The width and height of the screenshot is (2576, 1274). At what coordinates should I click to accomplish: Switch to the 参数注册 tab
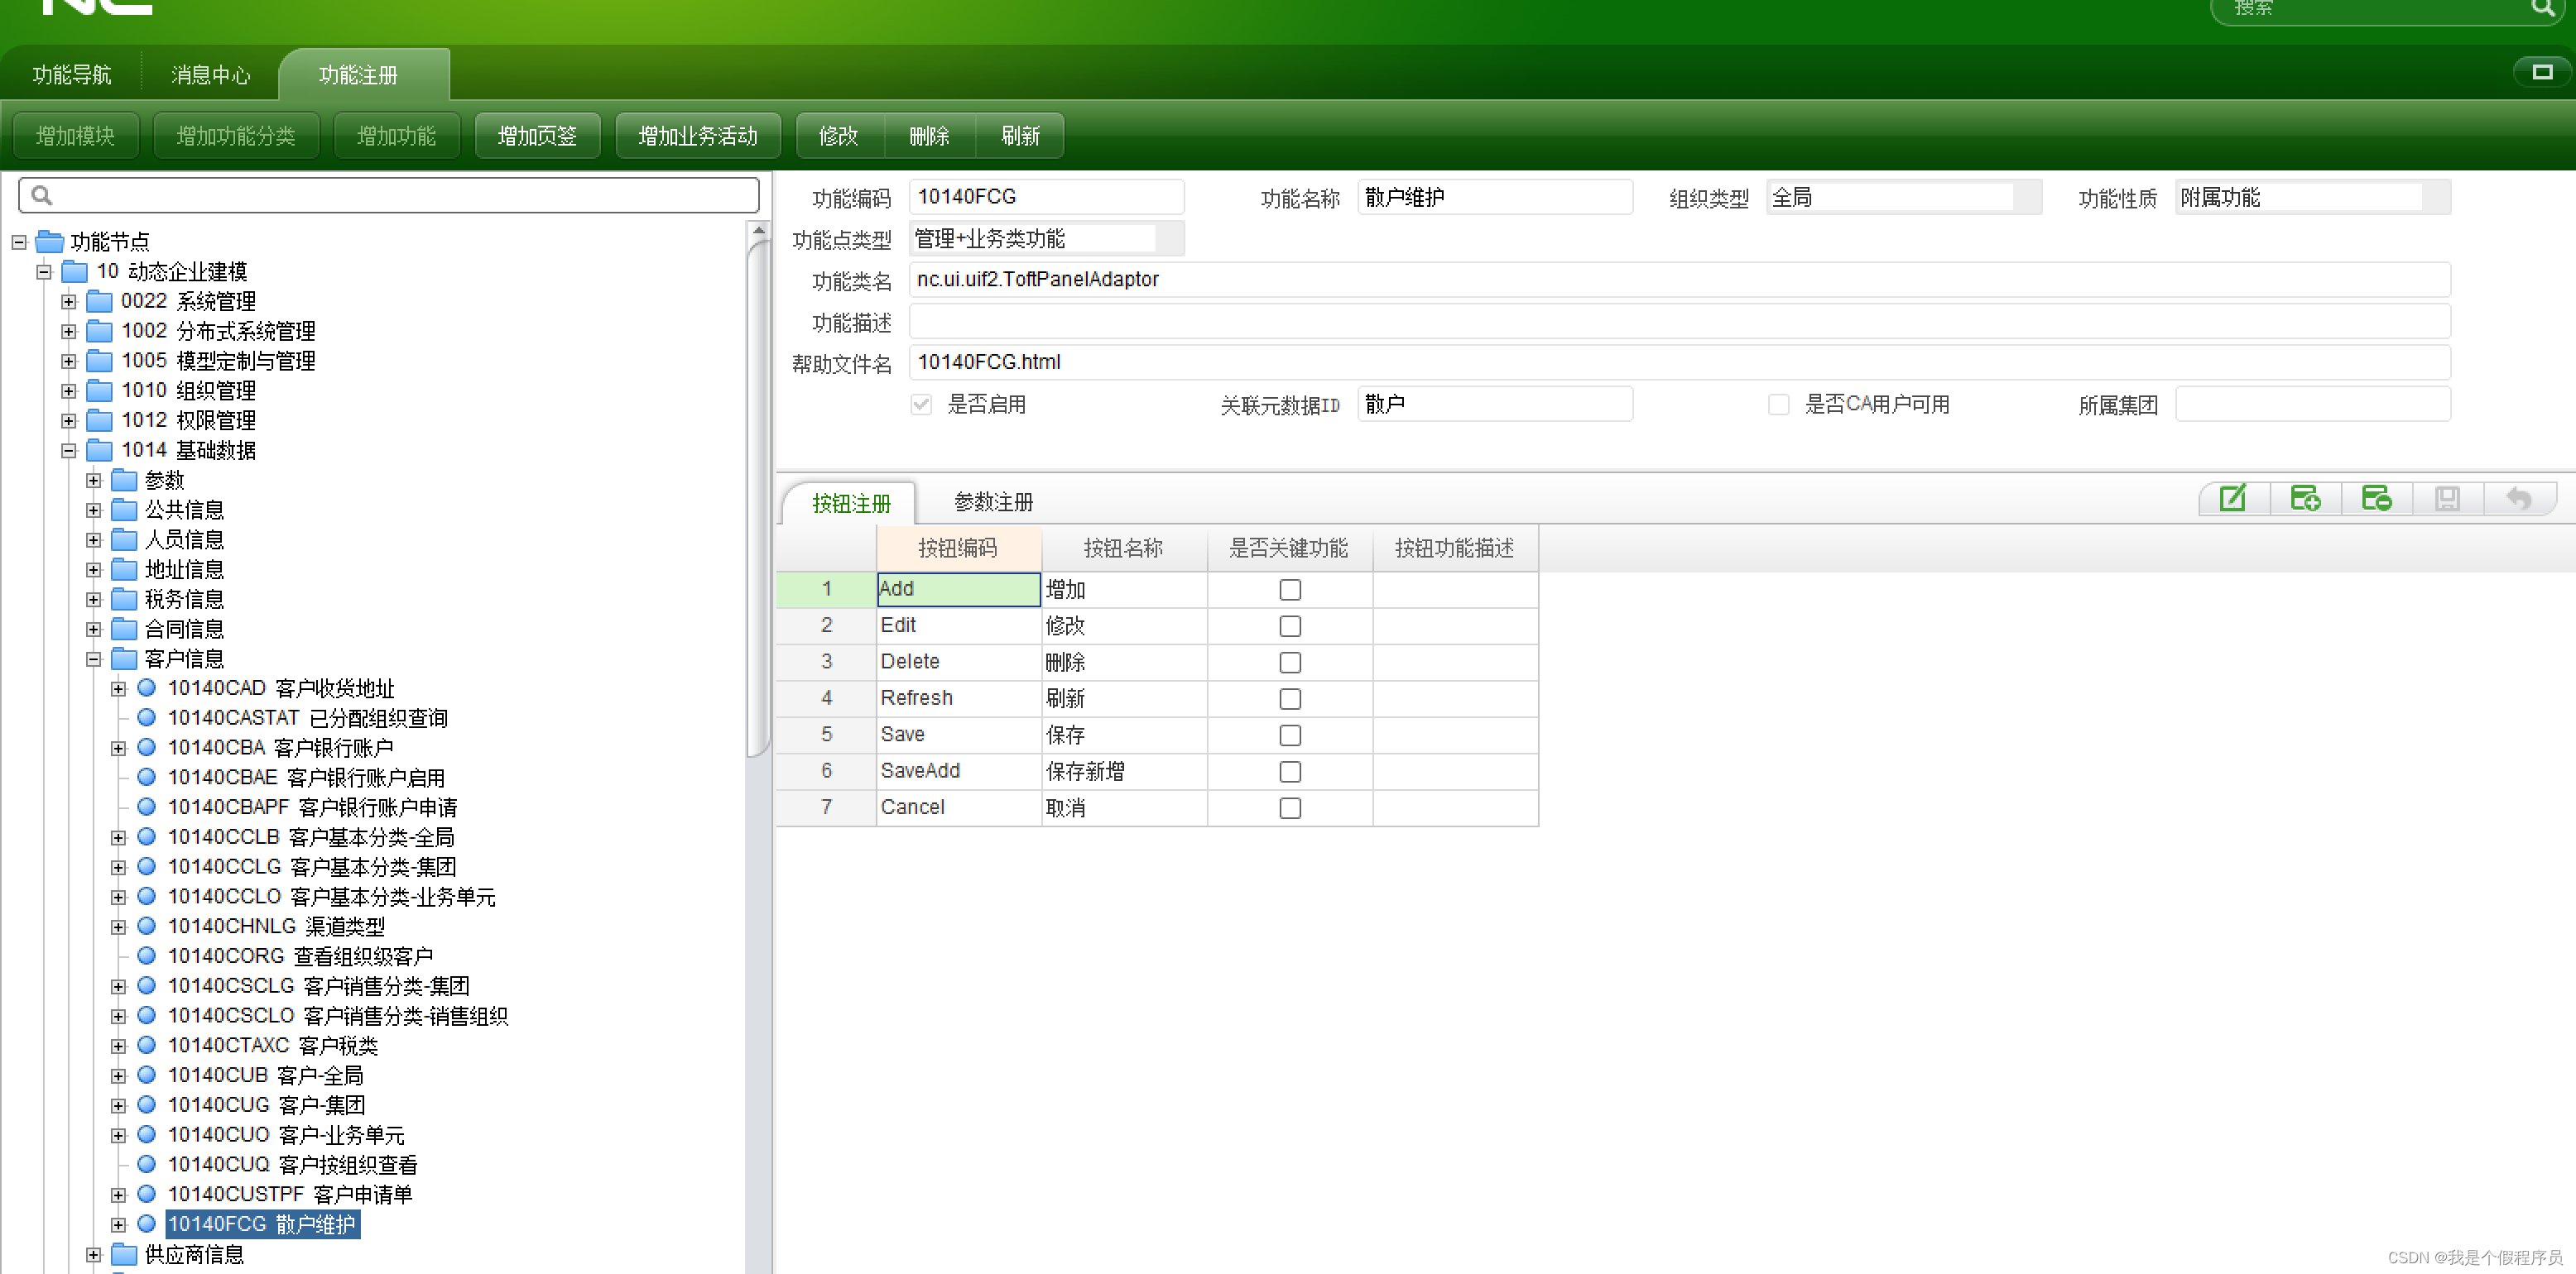[x=993, y=501]
